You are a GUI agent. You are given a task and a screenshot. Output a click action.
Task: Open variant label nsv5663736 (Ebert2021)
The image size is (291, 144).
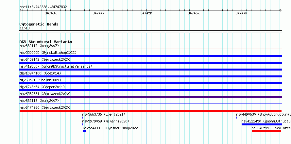pos(104,114)
